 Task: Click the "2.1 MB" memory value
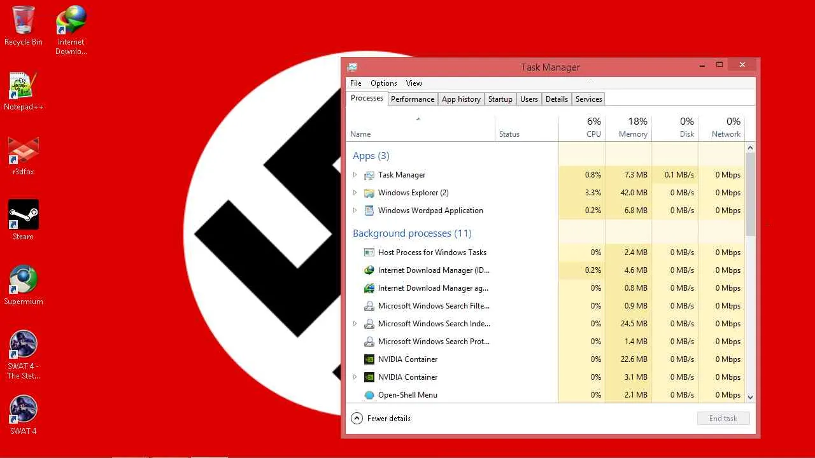click(x=636, y=395)
